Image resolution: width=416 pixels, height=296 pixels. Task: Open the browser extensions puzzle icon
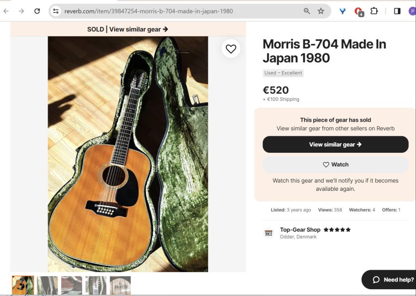pos(374,11)
